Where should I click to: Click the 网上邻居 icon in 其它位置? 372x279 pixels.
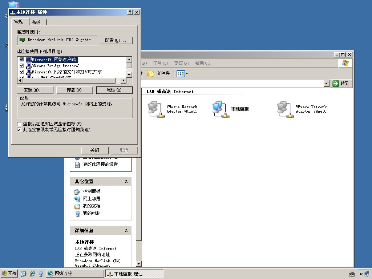[x=77, y=199]
